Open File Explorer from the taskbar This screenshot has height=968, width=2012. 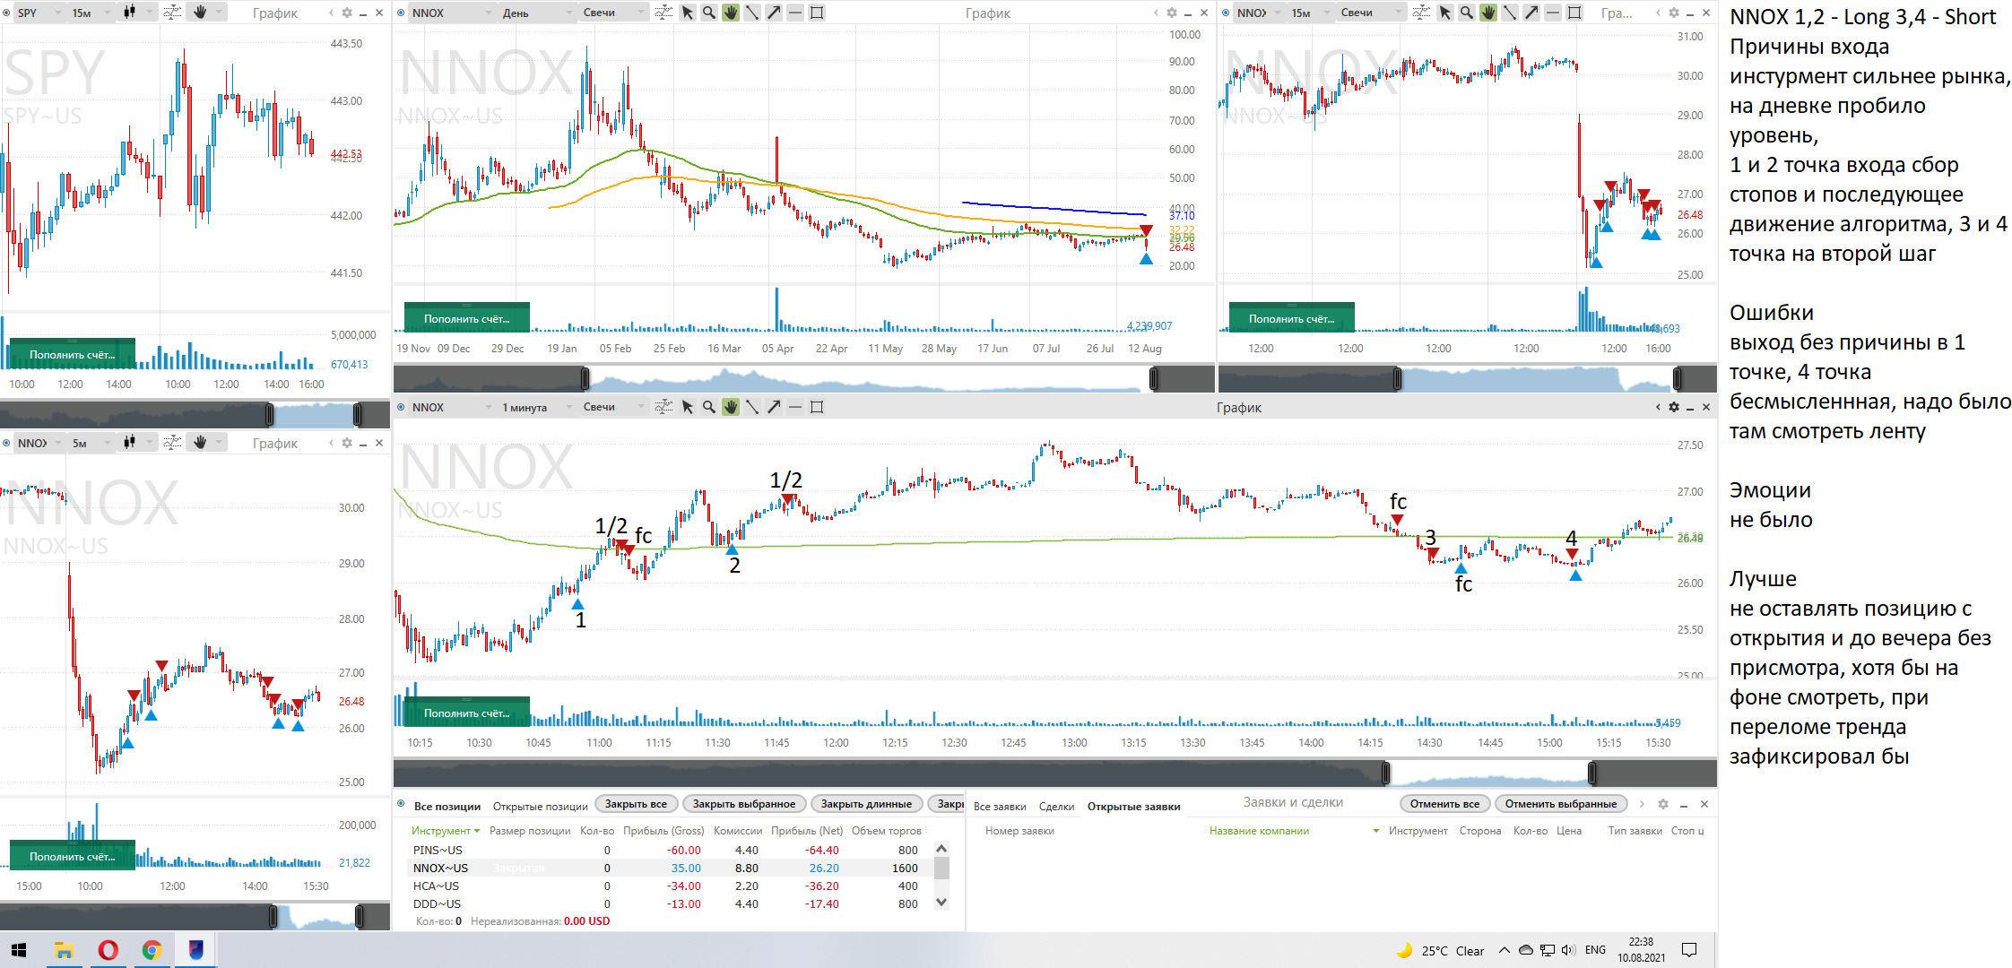[64, 950]
